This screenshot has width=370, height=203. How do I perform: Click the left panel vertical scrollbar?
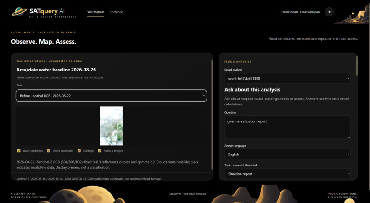tap(212, 114)
